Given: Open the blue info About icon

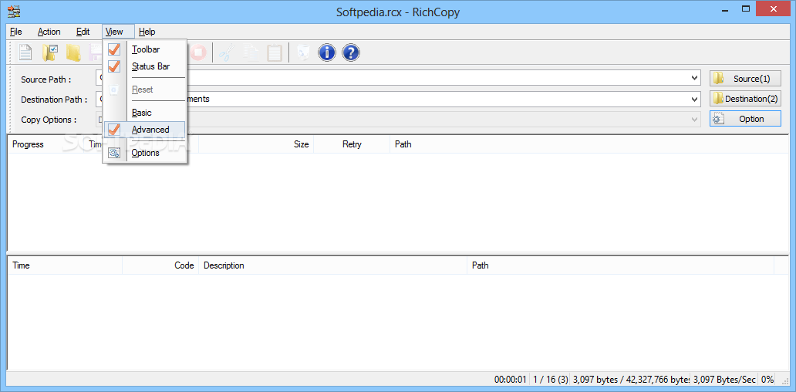Looking at the screenshot, I should 327,52.
